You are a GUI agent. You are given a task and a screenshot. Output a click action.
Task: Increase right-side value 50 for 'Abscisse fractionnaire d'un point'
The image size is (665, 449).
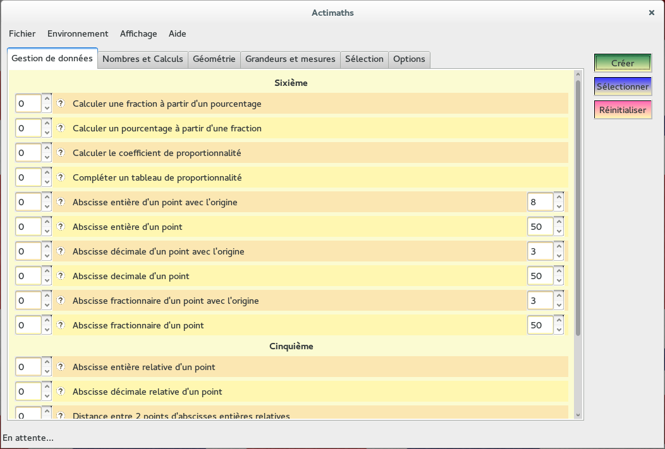[x=559, y=321]
